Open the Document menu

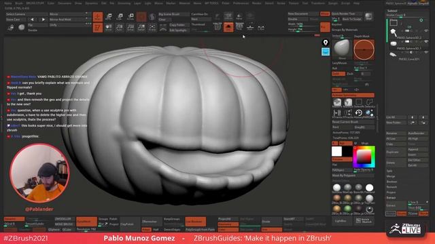[x=65, y=3]
